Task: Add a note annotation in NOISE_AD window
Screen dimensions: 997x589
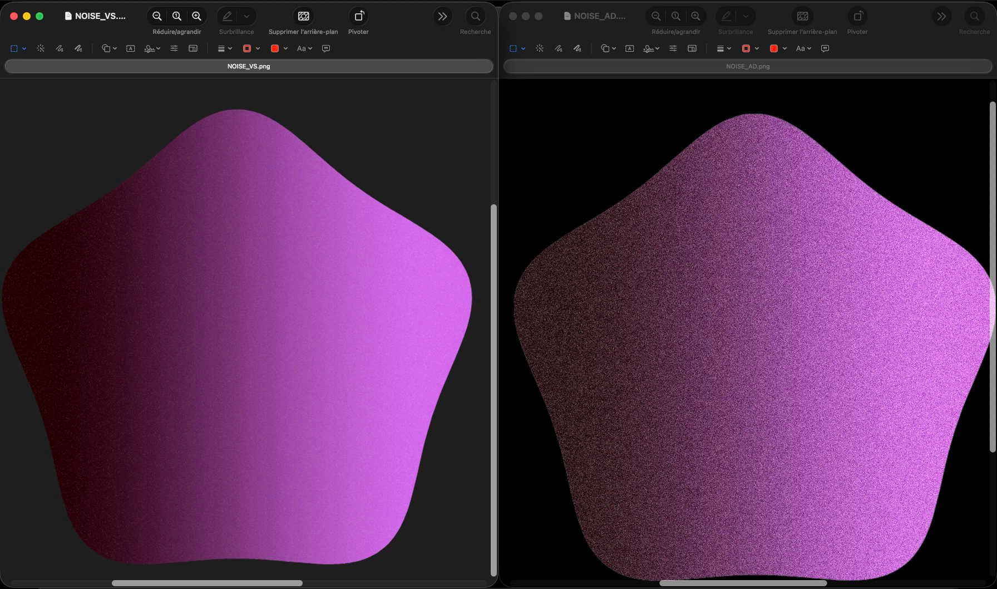Action: [825, 48]
